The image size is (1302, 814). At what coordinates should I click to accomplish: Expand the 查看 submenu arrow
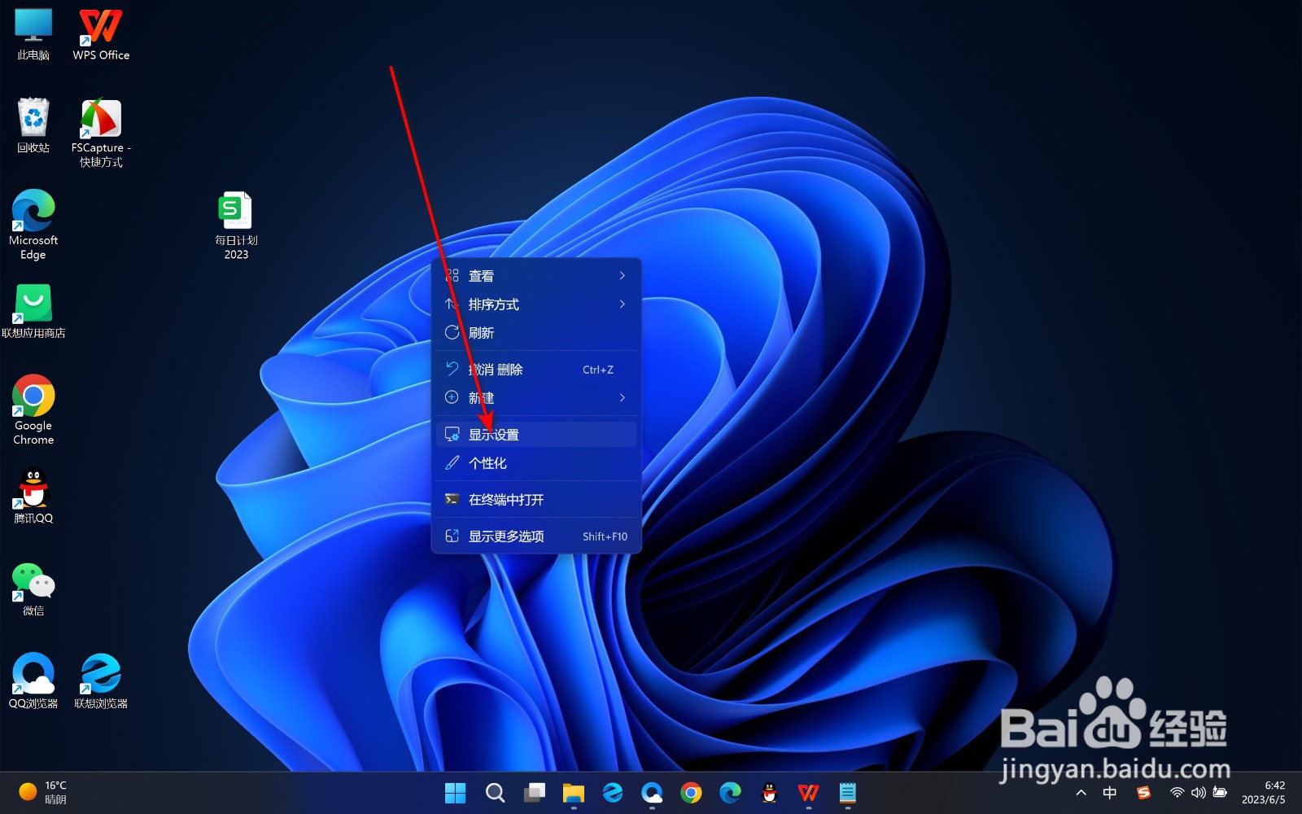coord(623,276)
